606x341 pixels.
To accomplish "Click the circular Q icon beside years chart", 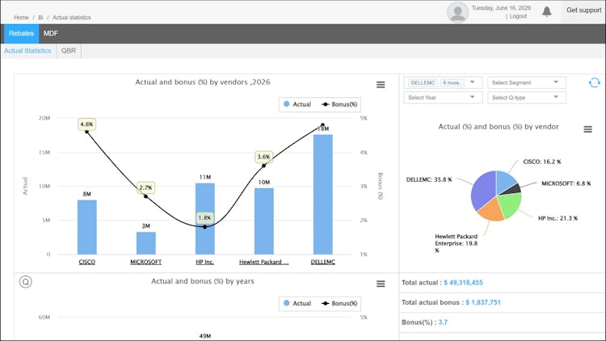I will (26, 282).
